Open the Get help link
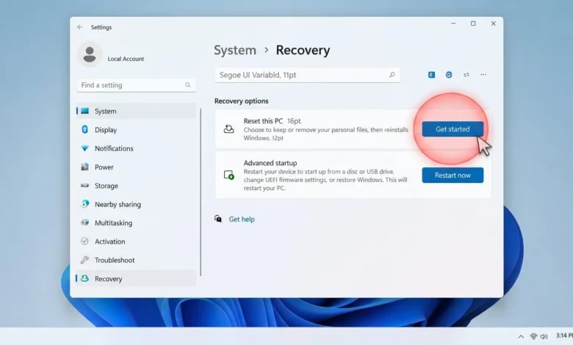The width and height of the screenshot is (573, 345). pos(242,219)
